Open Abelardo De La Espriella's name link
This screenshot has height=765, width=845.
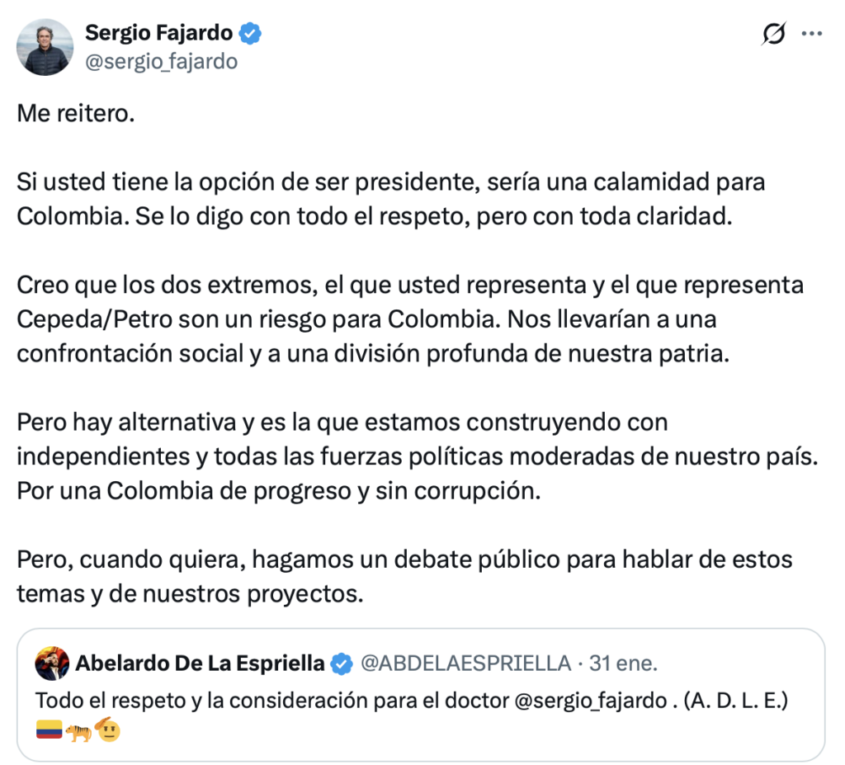201,663
